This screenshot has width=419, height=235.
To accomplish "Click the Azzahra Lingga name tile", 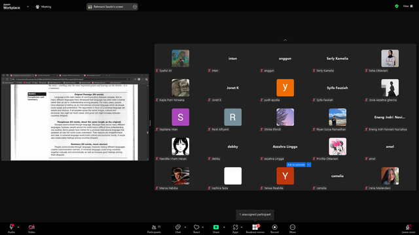I will (x=285, y=146).
